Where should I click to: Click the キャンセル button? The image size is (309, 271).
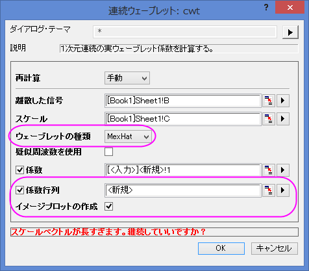coord(274,248)
